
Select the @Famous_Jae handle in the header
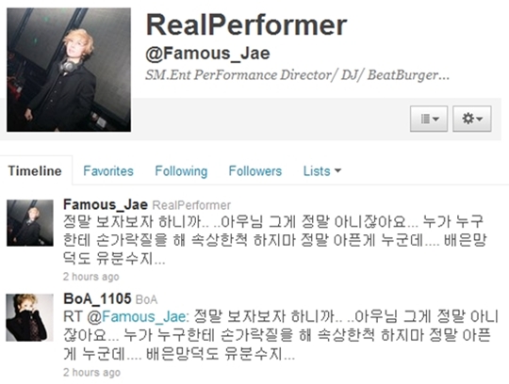coord(207,54)
